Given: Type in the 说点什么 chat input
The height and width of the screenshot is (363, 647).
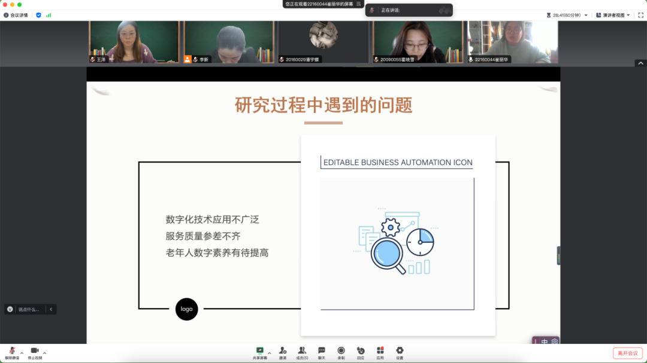Looking at the screenshot, I should 28,309.
